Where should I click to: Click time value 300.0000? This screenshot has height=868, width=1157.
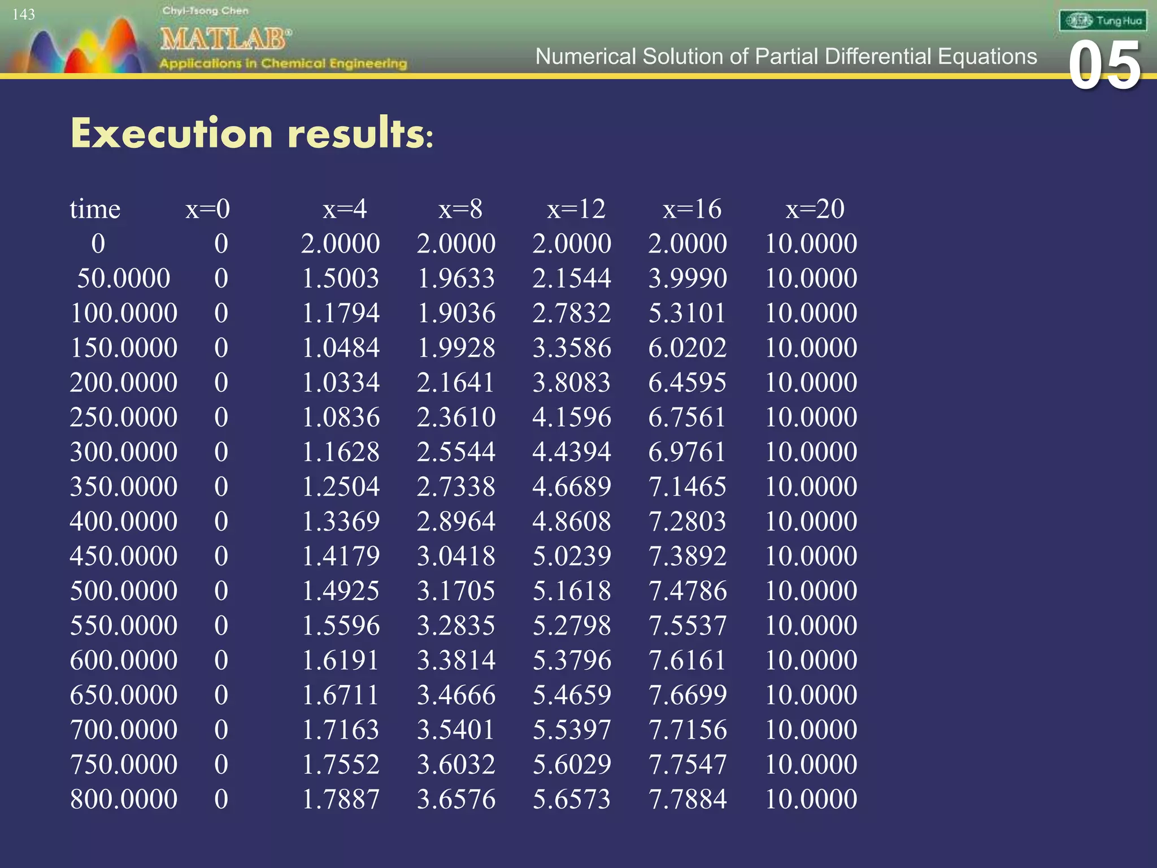124,452
